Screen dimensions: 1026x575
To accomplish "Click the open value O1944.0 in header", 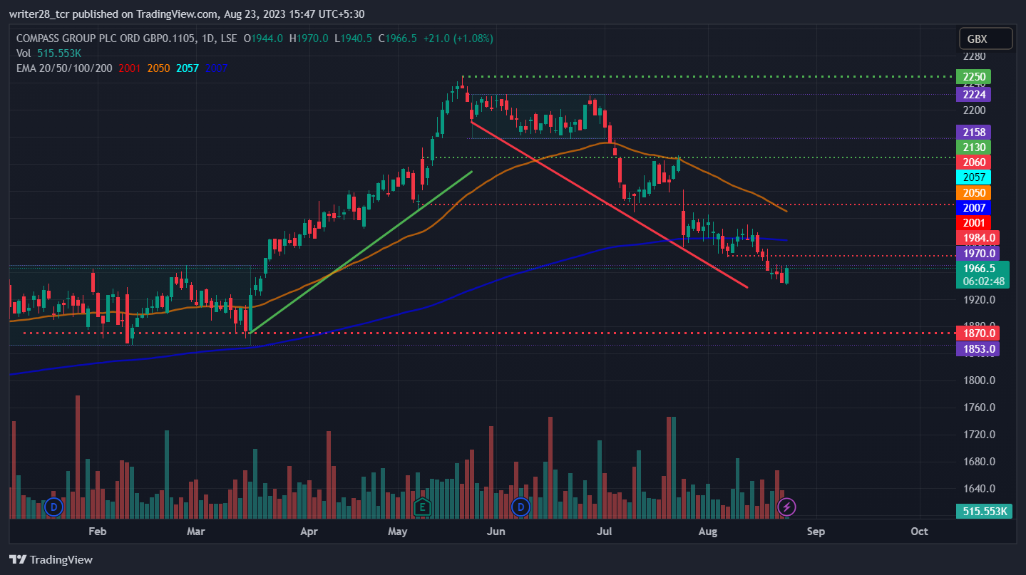I will pos(264,38).
